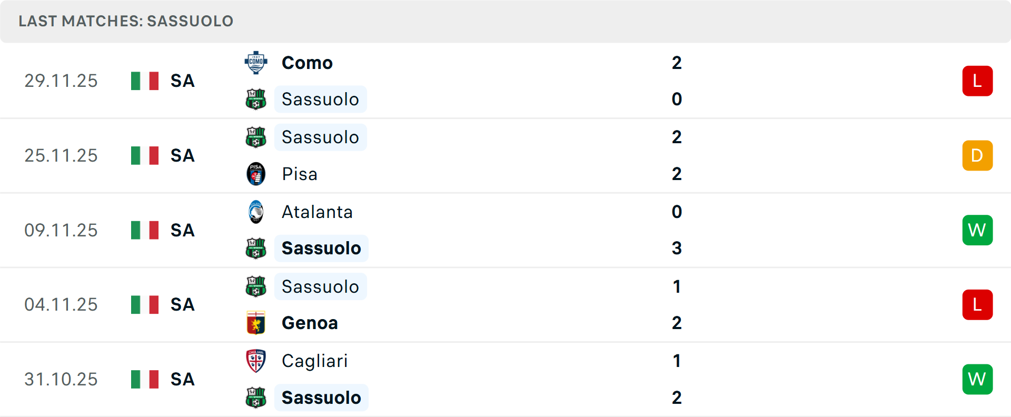This screenshot has width=1011, height=417.
Task: Click the Italy flag on the 31.10.25 row
Action: click(144, 379)
